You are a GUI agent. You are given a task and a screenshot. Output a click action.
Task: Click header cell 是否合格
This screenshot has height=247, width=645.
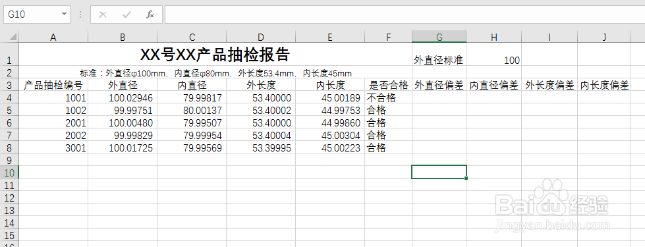[388, 86]
